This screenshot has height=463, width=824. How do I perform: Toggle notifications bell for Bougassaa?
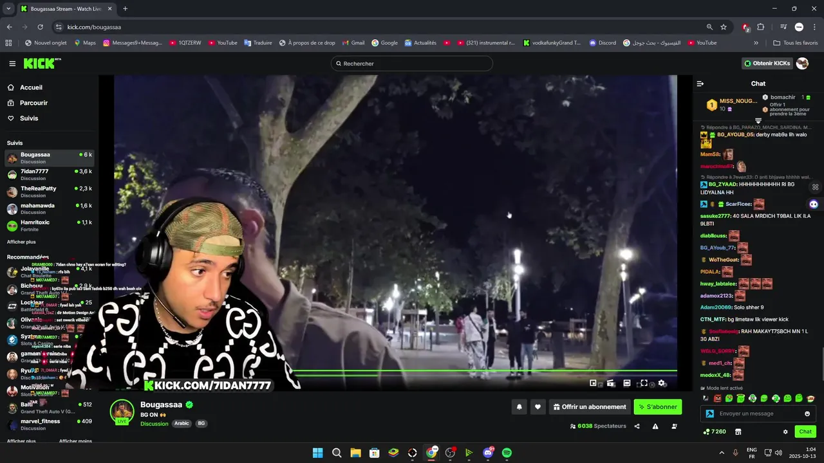click(x=520, y=407)
